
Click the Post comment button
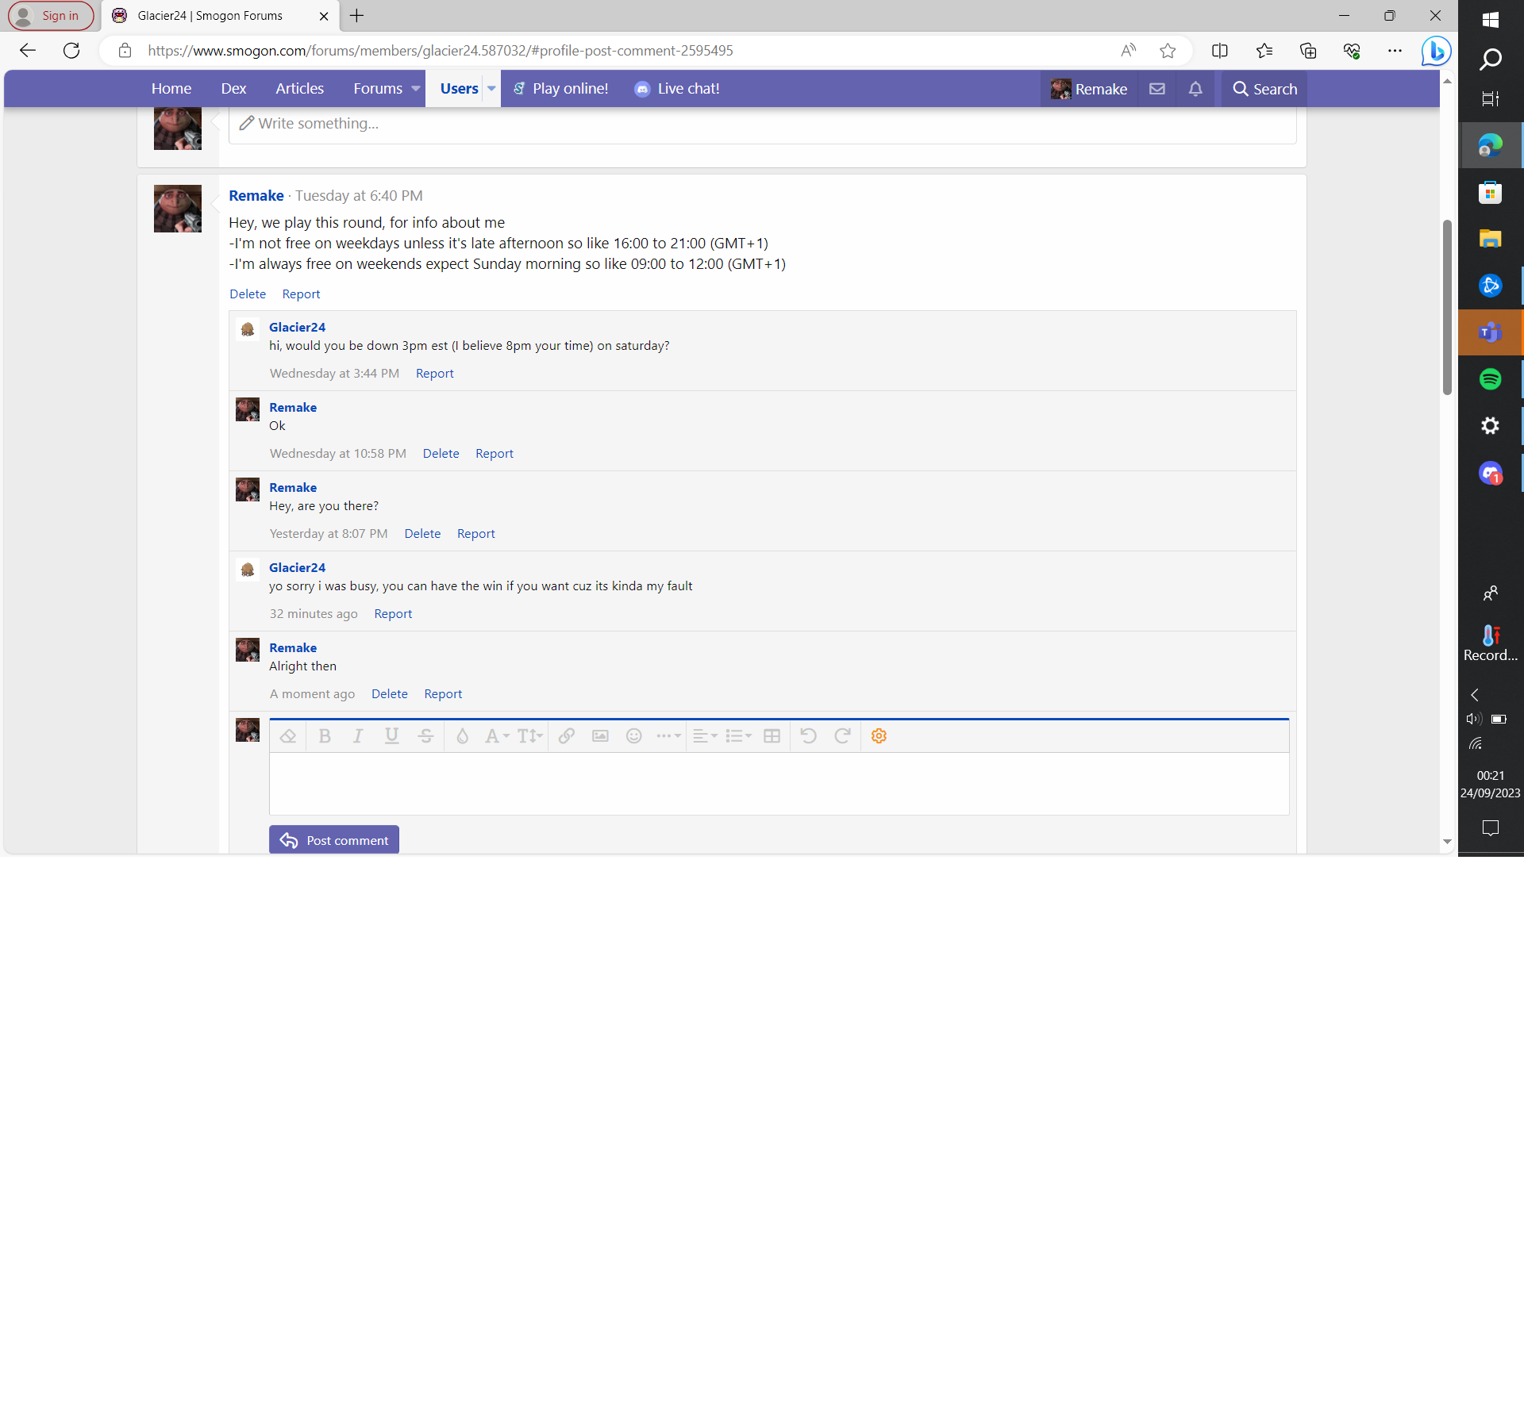pyautogui.click(x=334, y=840)
